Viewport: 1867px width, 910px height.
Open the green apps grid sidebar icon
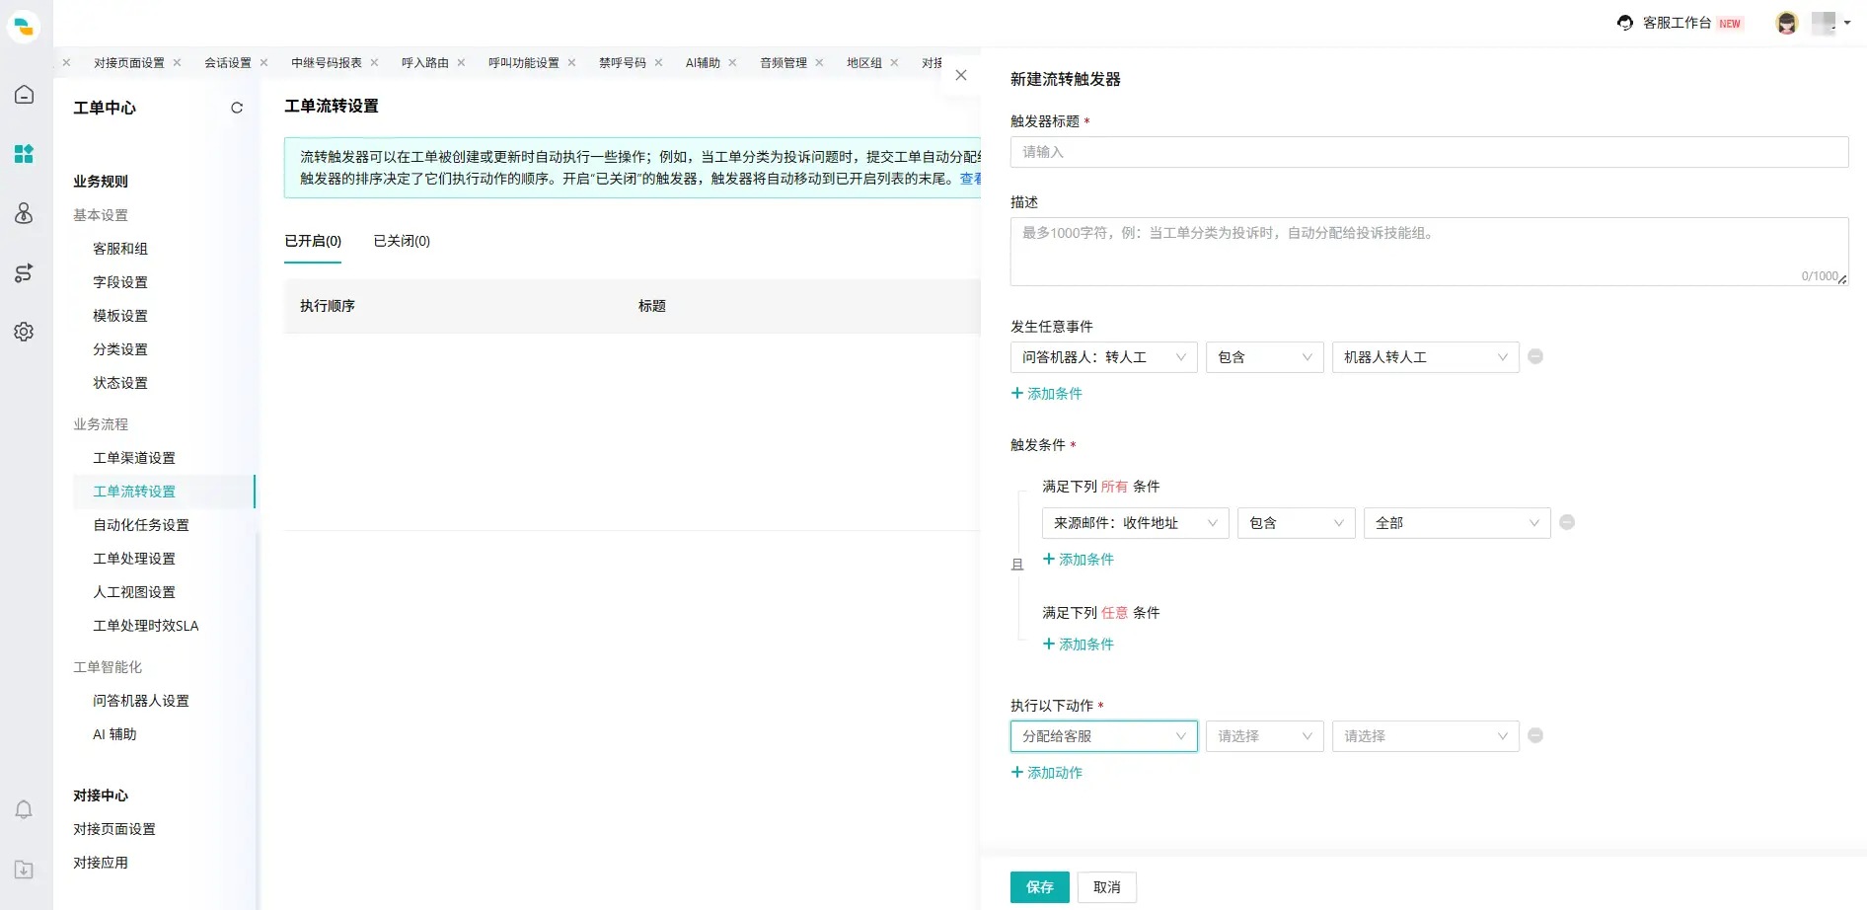click(x=24, y=154)
